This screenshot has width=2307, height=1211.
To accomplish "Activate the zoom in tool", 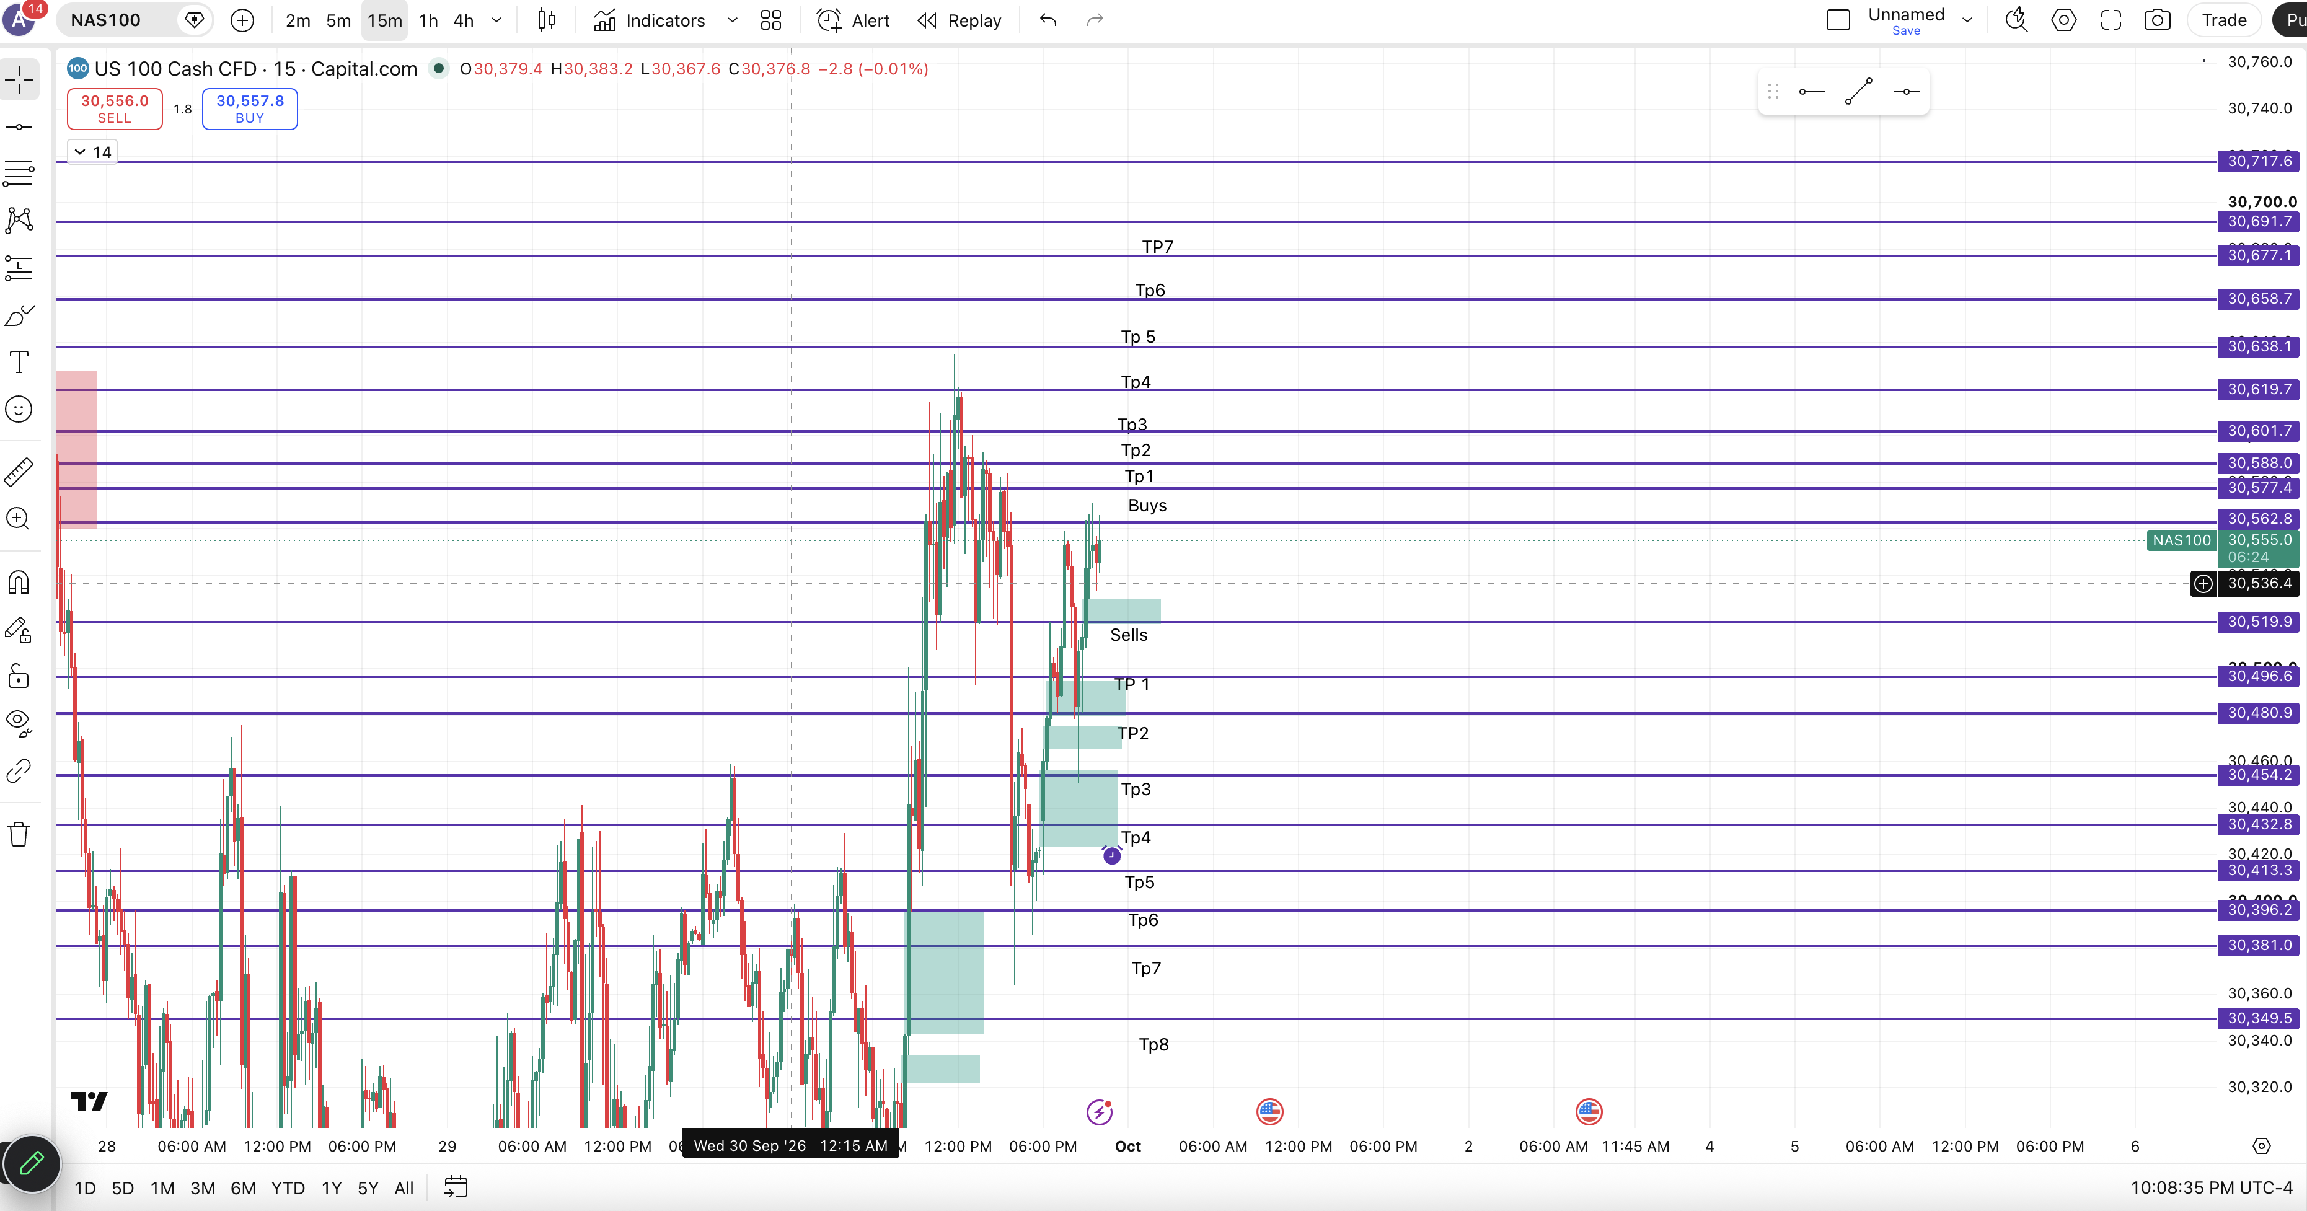I will coord(19,519).
